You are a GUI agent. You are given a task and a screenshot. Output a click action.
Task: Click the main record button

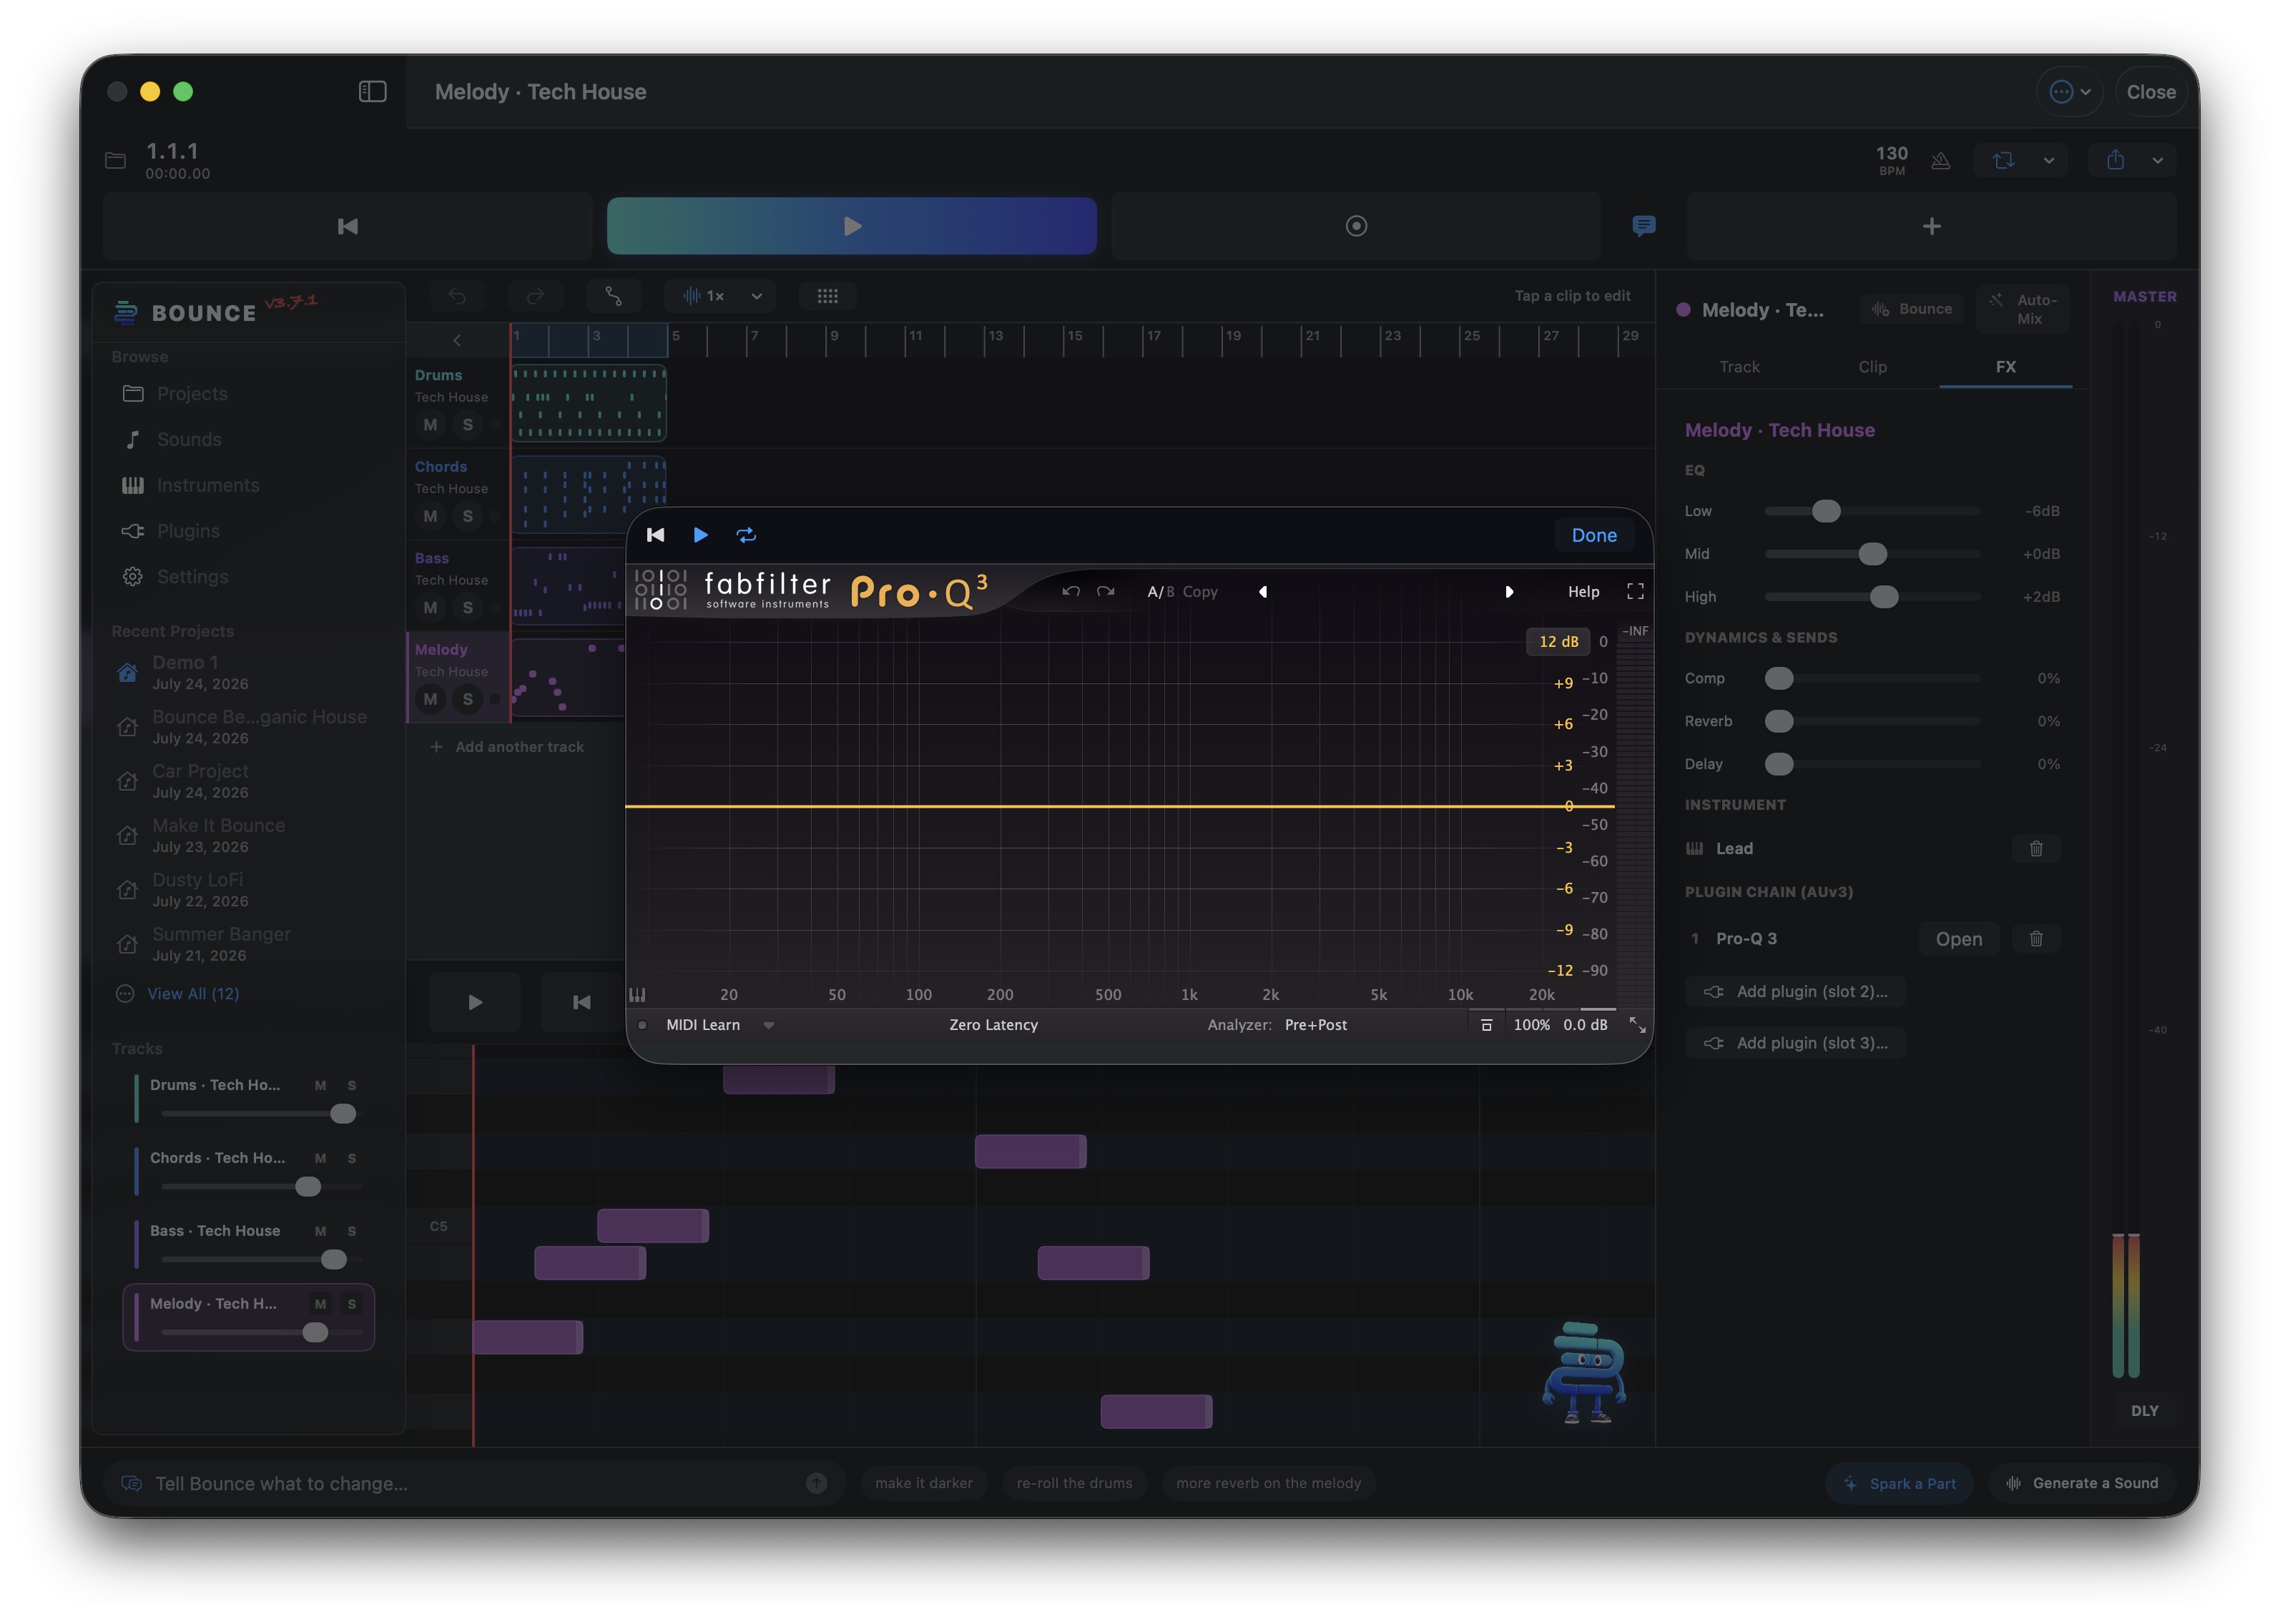coord(1355,226)
